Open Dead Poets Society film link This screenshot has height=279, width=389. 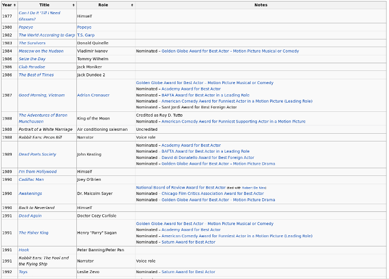click(37, 154)
